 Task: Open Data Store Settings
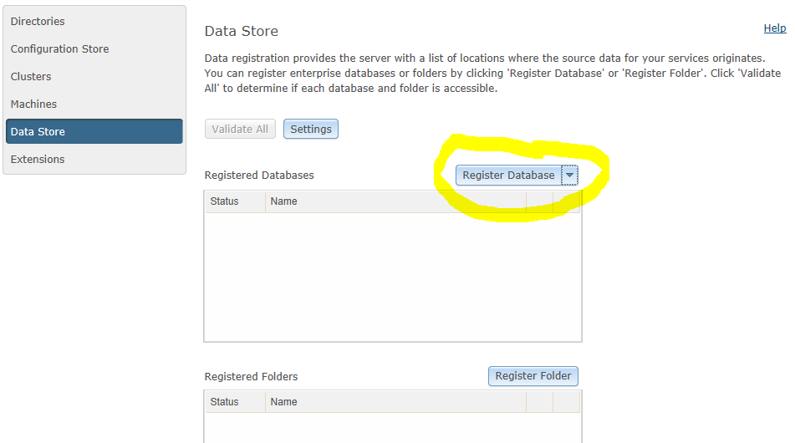(x=311, y=129)
